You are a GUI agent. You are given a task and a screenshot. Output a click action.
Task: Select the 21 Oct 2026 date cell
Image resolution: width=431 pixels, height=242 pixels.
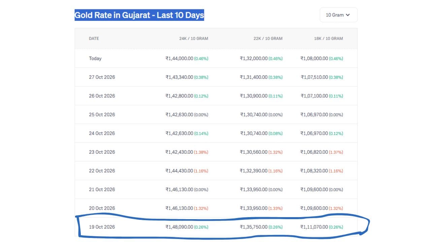pyautogui.click(x=102, y=190)
